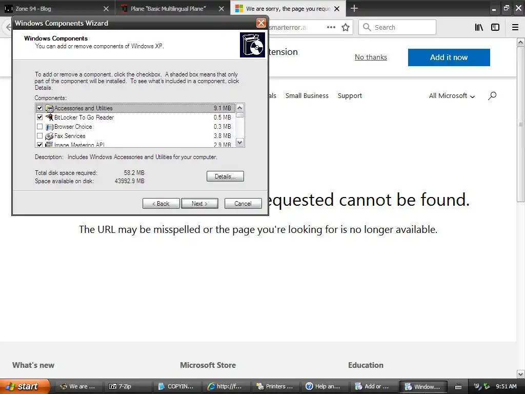The width and height of the screenshot is (525, 394).
Task: Open the Windows Start button
Action: pyautogui.click(x=25, y=386)
